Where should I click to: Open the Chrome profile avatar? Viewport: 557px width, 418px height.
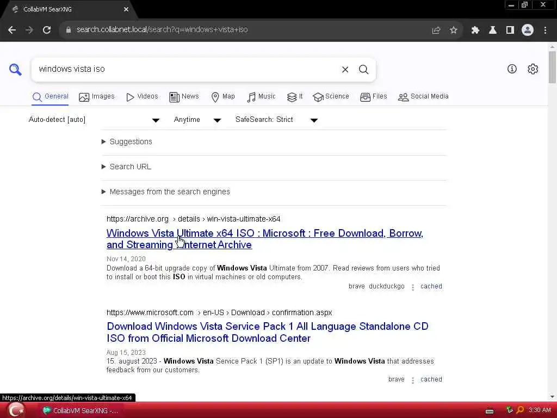coord(528,30)
